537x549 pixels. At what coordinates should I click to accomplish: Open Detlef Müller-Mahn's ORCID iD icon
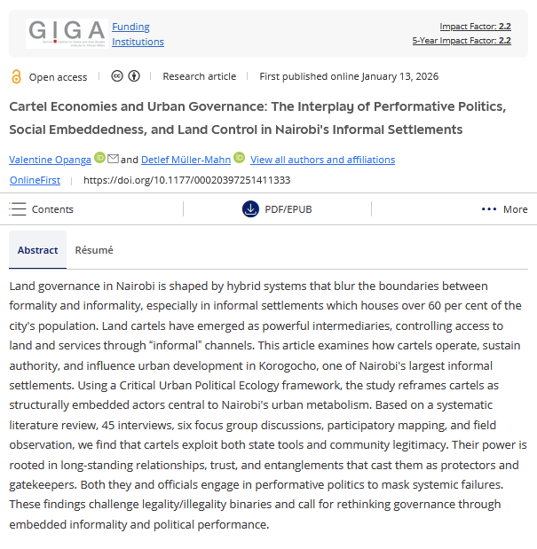coord(239,159)
